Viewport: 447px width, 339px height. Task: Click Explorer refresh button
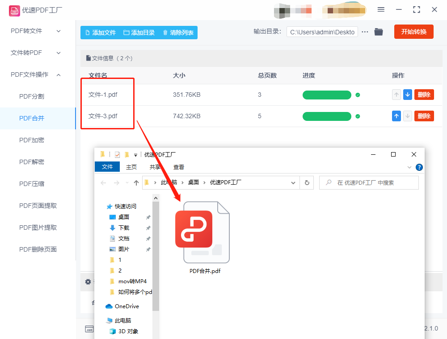307,182
